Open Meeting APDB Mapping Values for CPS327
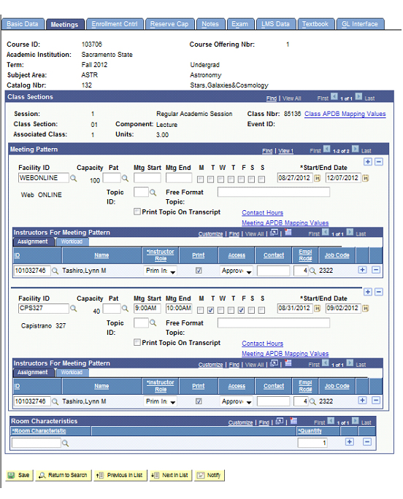Viewport: 403px width, 499px height. point(285,354)
